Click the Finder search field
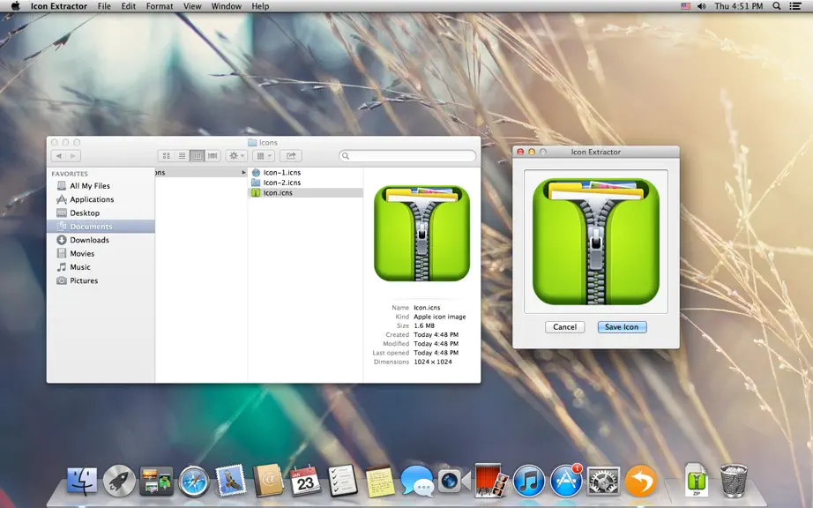 407,155
